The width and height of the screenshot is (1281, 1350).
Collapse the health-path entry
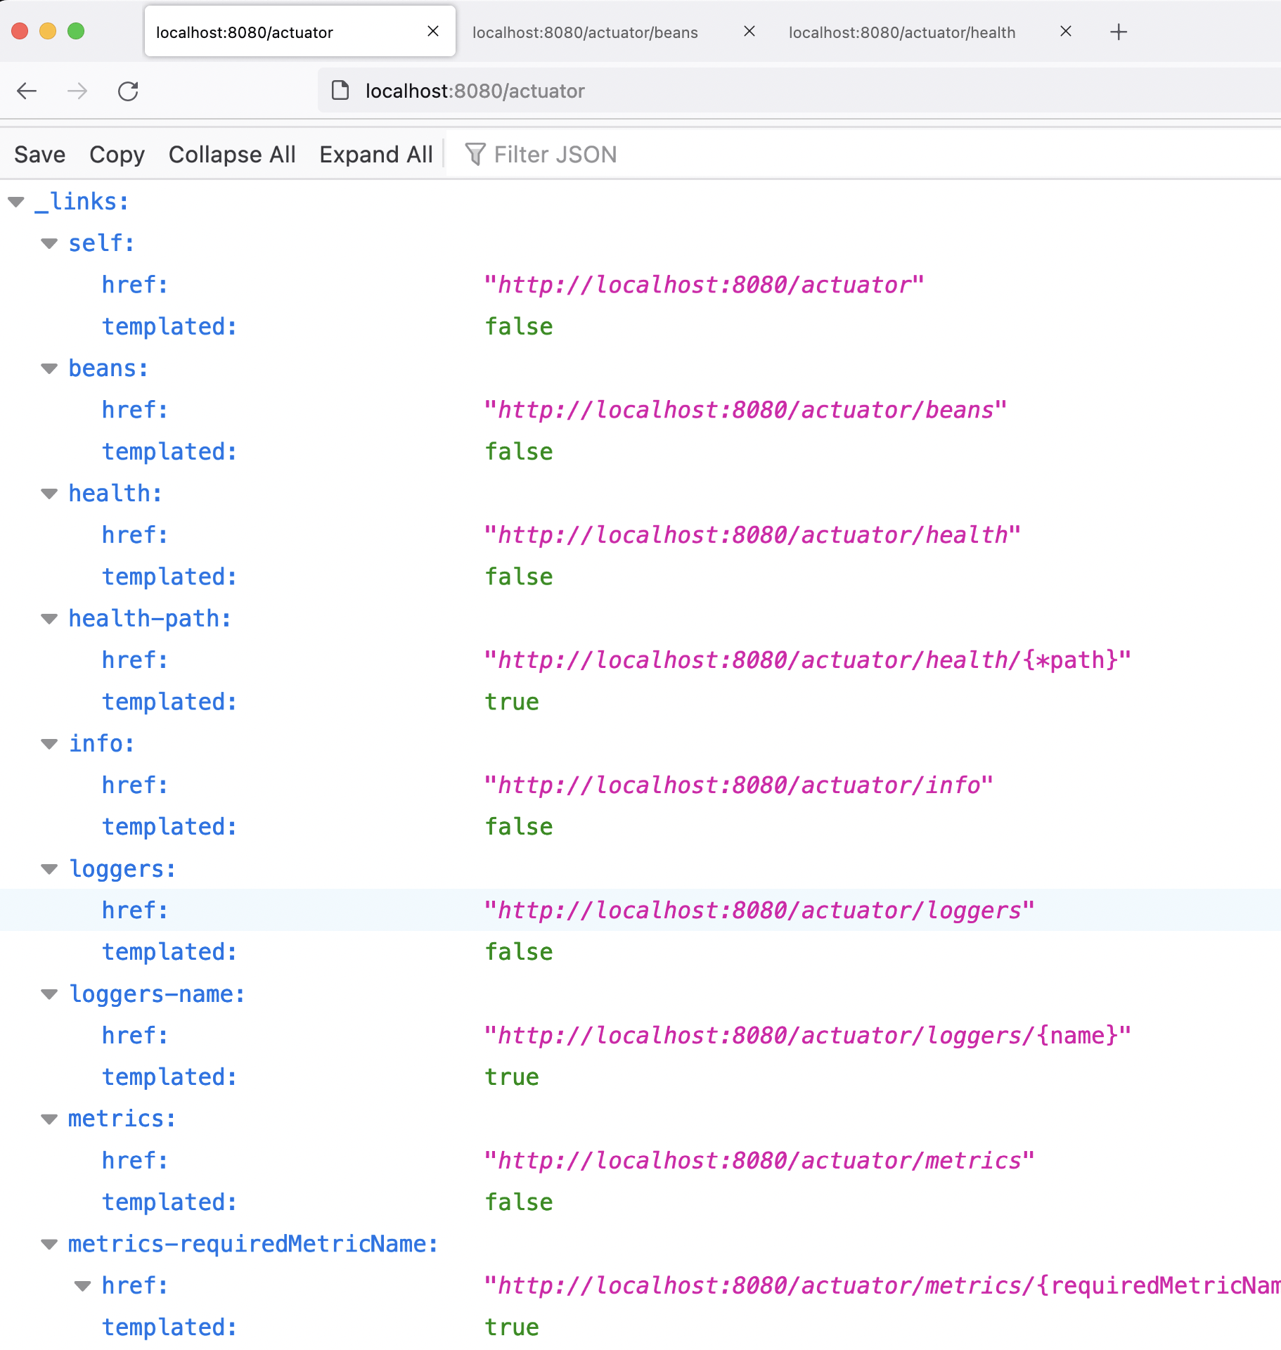[49, 619]
